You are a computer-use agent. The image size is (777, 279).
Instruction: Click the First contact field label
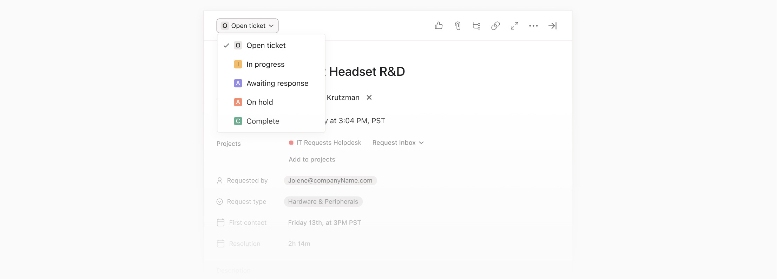coord(248,222)
